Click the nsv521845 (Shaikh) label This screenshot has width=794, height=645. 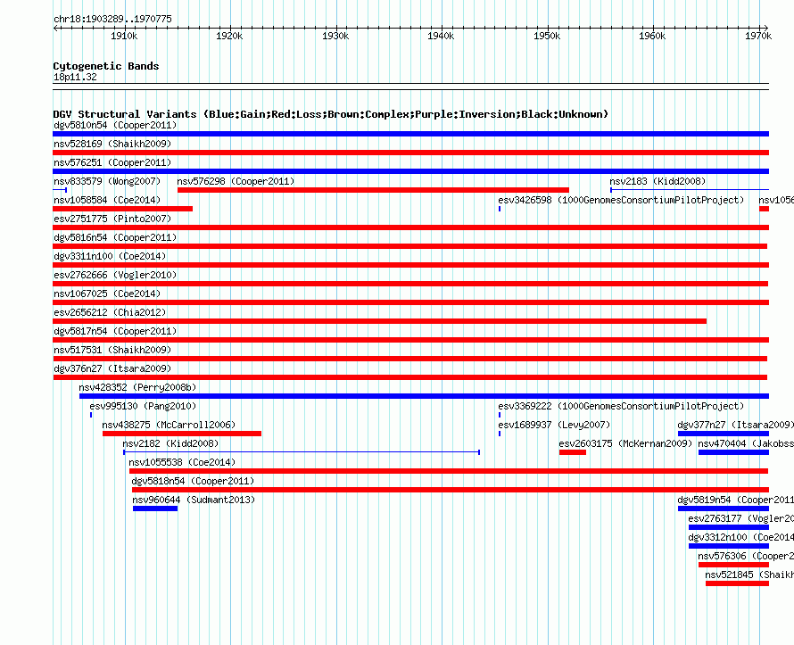749,575
